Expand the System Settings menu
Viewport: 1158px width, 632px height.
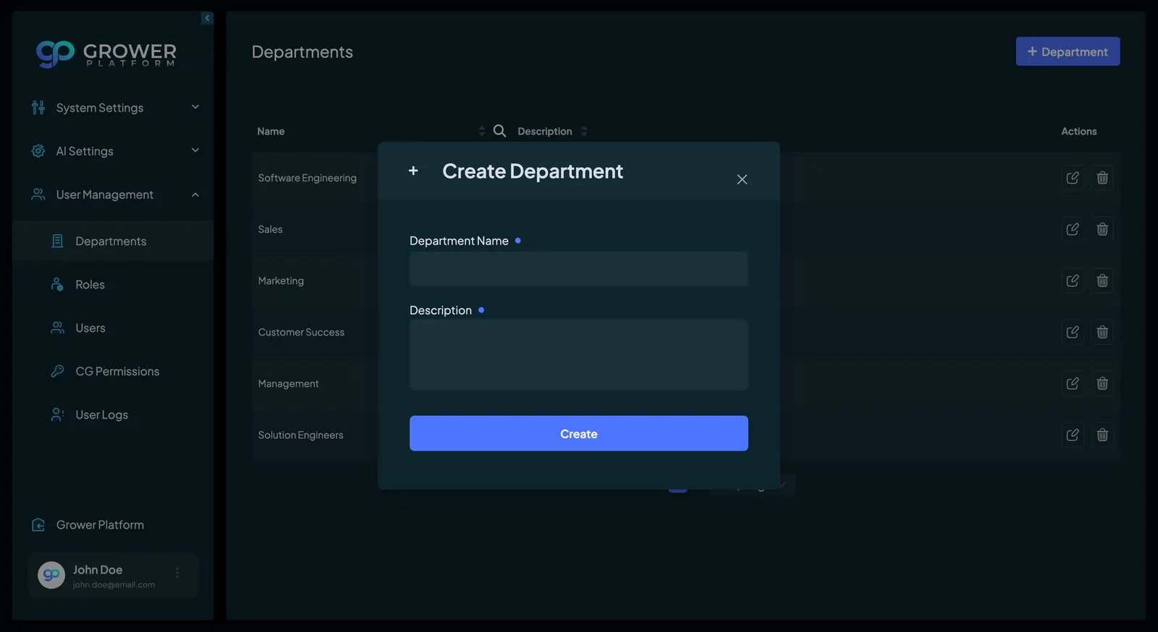[114, 108]
